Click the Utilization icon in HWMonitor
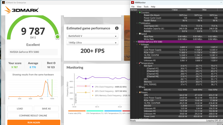This screenshot has width=223, height=125. click(x=140, y=23)
